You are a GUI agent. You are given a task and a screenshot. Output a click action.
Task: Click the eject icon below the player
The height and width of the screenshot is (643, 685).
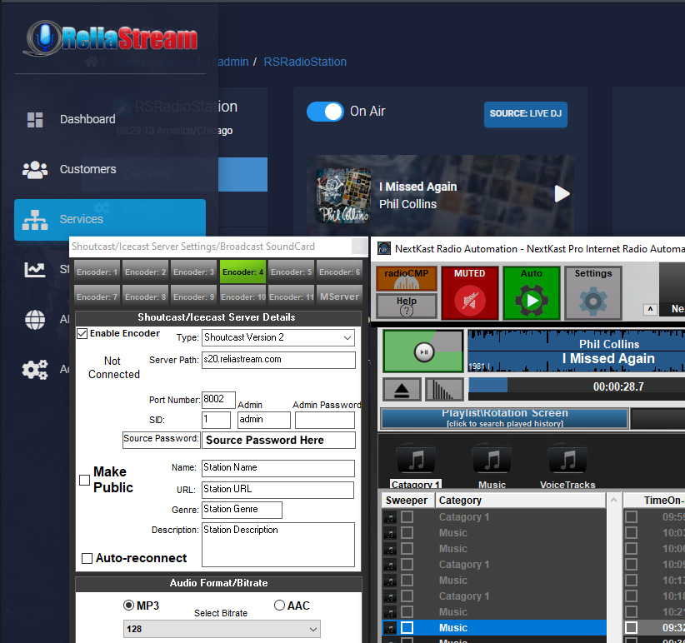(x=402, y=389)
